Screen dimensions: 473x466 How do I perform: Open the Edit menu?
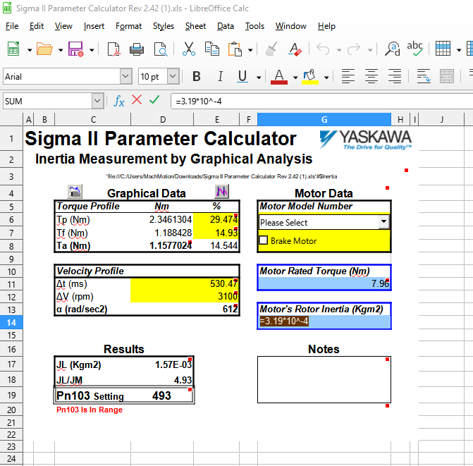pos(37,26)
